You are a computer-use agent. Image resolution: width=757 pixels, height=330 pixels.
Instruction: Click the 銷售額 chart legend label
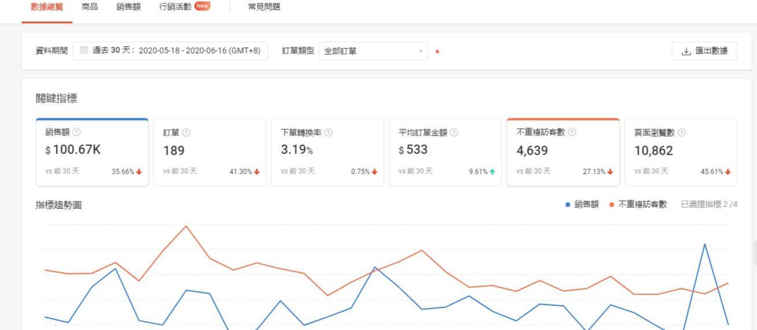[587, 204]
